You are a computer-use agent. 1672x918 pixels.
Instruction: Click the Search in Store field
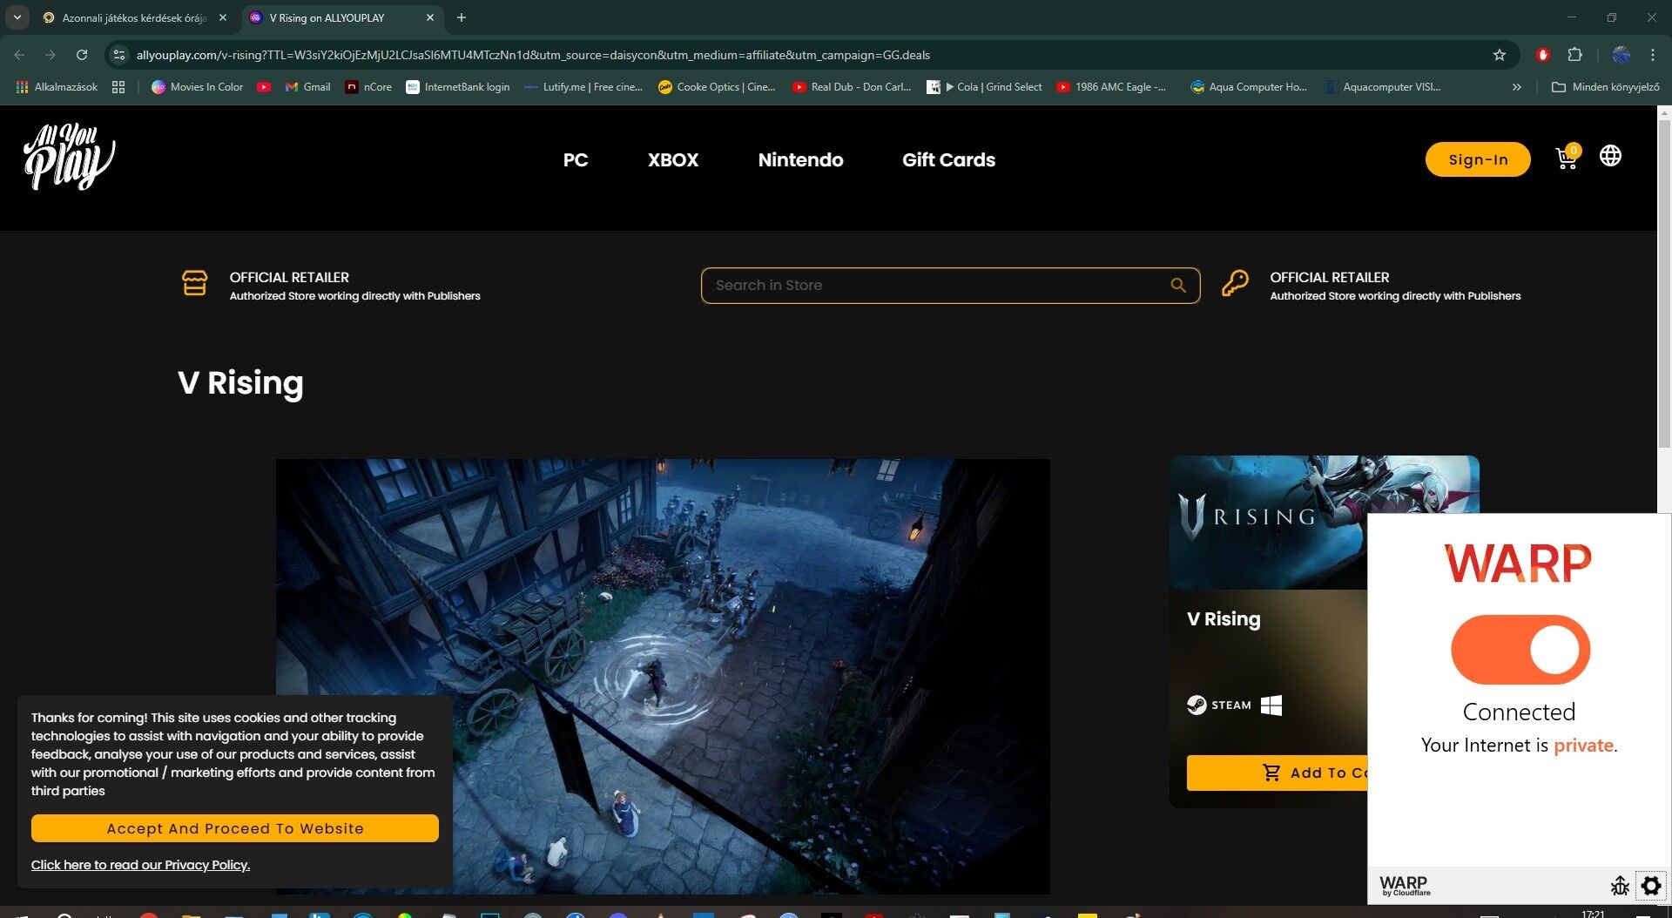pos(950,285)
